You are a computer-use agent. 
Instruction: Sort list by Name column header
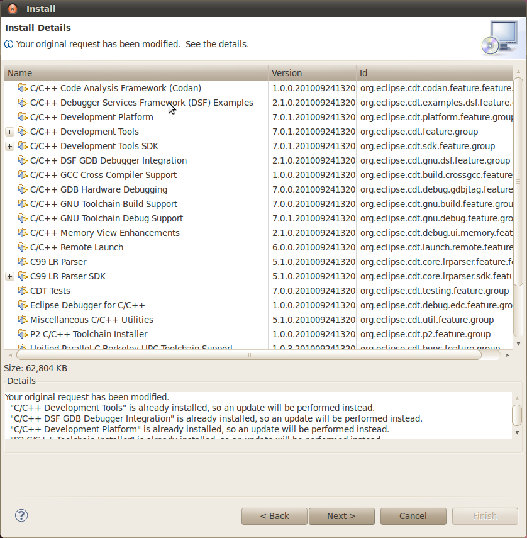(136, 73)
